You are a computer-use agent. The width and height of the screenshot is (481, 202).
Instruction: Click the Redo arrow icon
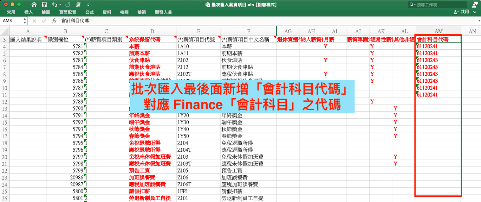[x=68, y=5]
